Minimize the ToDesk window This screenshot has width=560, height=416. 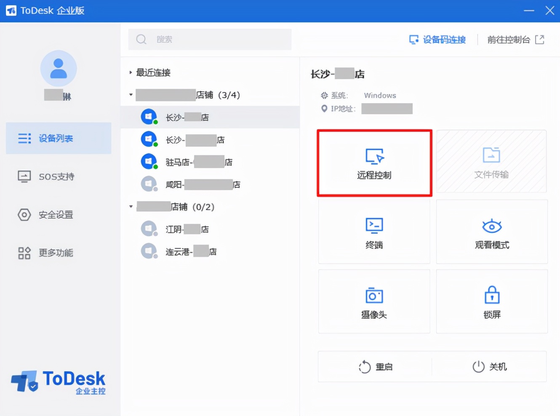point(529,11)
